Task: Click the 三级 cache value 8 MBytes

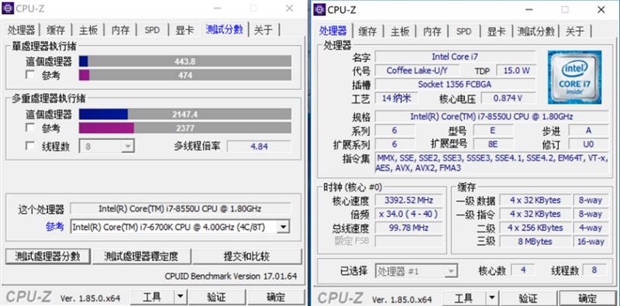Action: coord(535,241)
